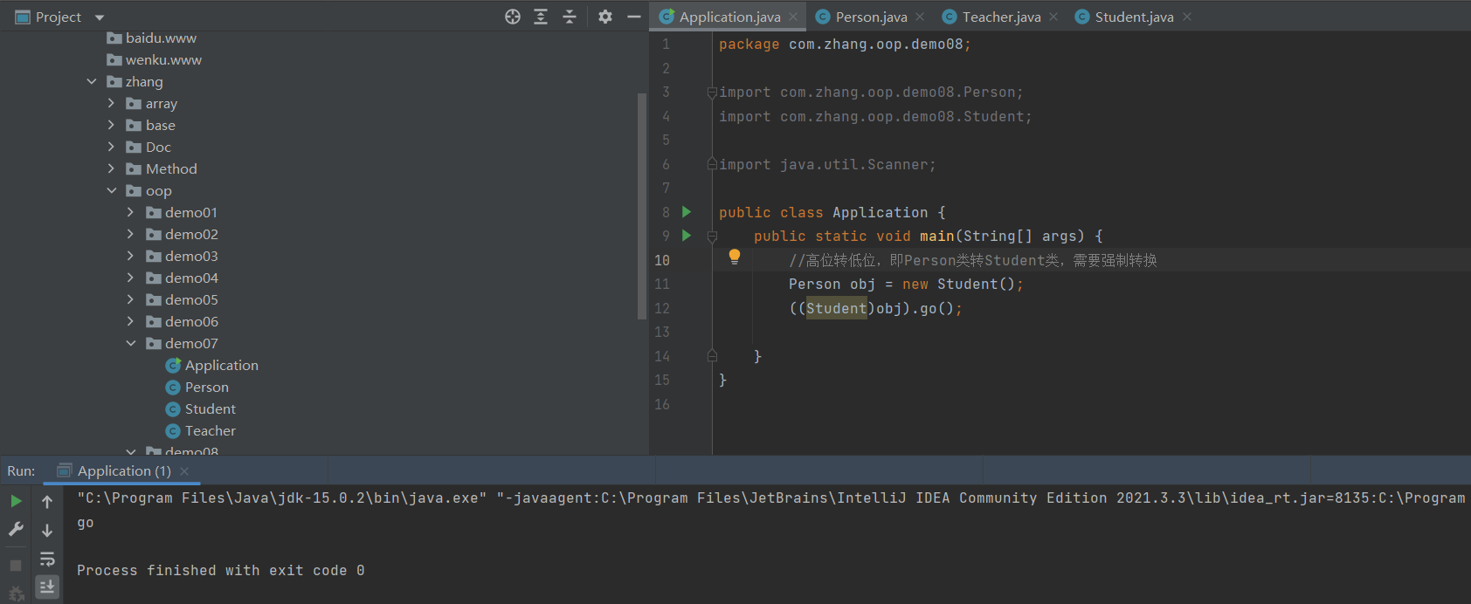Click the Project tree vertical scrollbar
This screenshot has width=1471, height=604.
click(x=642, y=205)
